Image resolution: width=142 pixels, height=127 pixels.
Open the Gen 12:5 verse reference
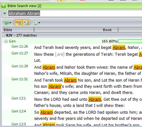[19, 124]
